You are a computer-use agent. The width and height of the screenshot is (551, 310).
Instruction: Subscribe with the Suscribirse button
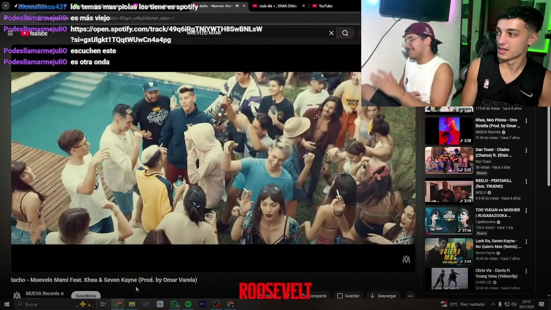tap(86, 296)
